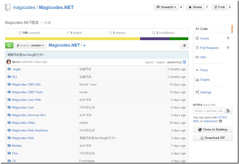Open the T4 folder

tap(14, 161)
